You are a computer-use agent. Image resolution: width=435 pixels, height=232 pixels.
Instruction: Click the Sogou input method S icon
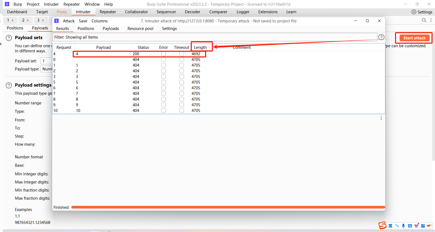coord(382,225)
